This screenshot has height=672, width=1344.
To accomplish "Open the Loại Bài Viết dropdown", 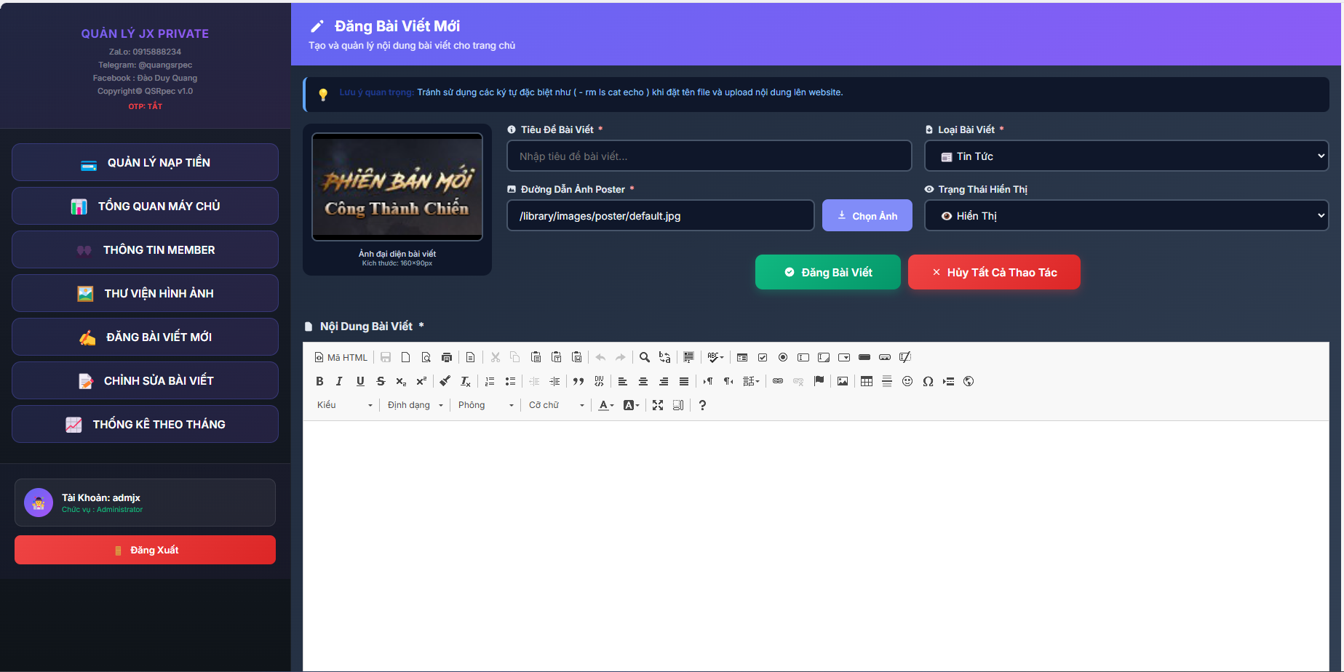I will [1126, 156].
